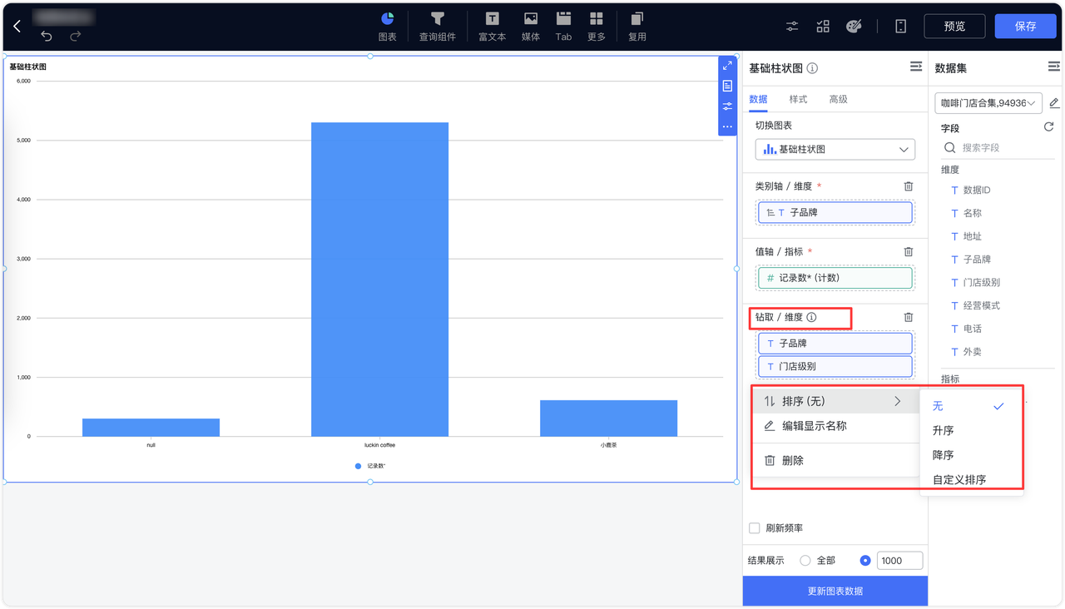
Task: Collapse the 数据集 panel
Action: [1053, 67]
